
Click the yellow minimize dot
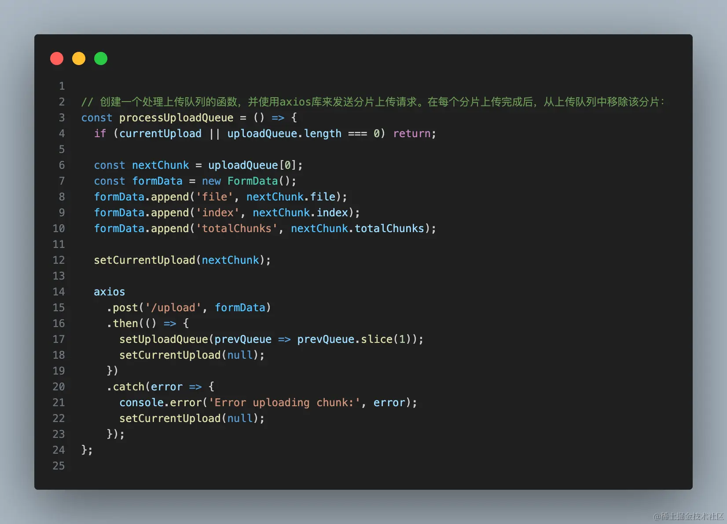(79, 58)
